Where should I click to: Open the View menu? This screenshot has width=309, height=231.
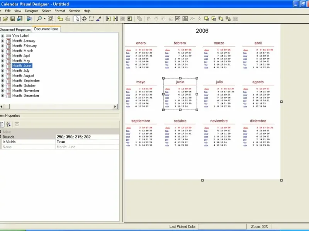pos(18,11)
